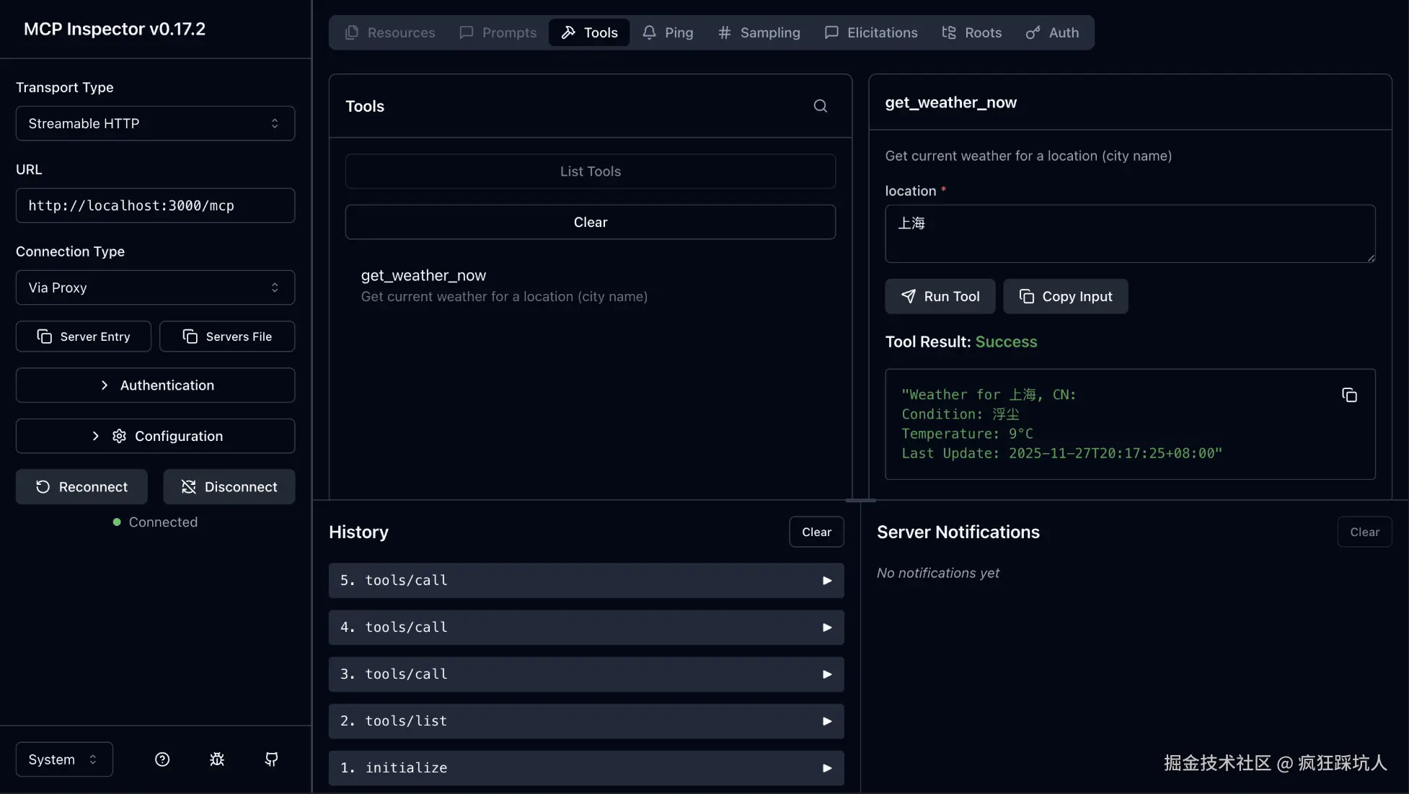Open the Transport Type dropdown
Image resolution: width=1409 pixels, height=794 pixels.
(x=155, y=123)
